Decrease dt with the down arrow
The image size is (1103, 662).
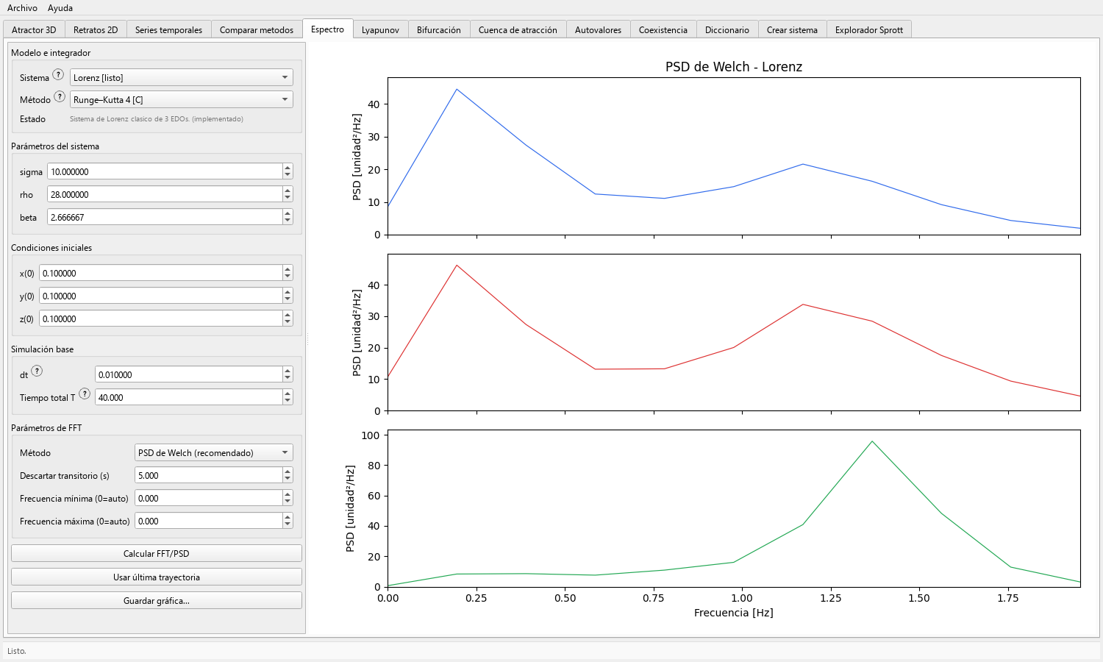[288, 378]
